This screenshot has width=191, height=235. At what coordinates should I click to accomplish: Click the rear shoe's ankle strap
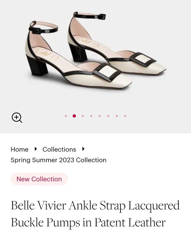coord(89,15)
